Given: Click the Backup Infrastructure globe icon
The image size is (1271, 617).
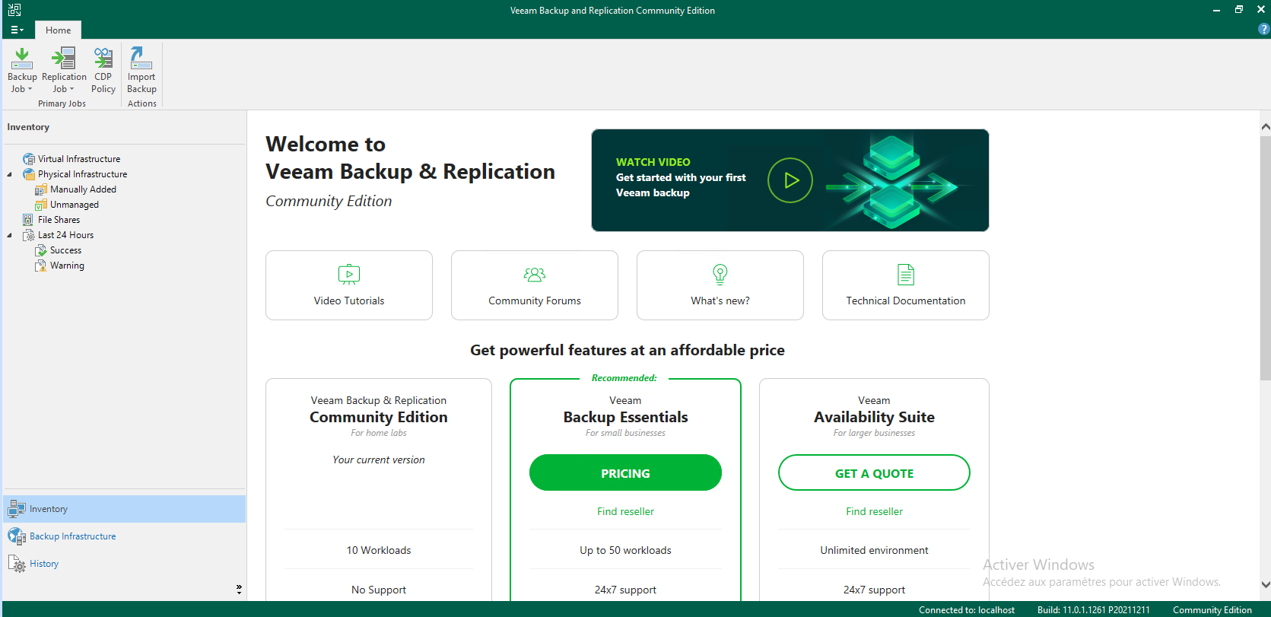Looking at the screenshot, I should click(17, 536).
